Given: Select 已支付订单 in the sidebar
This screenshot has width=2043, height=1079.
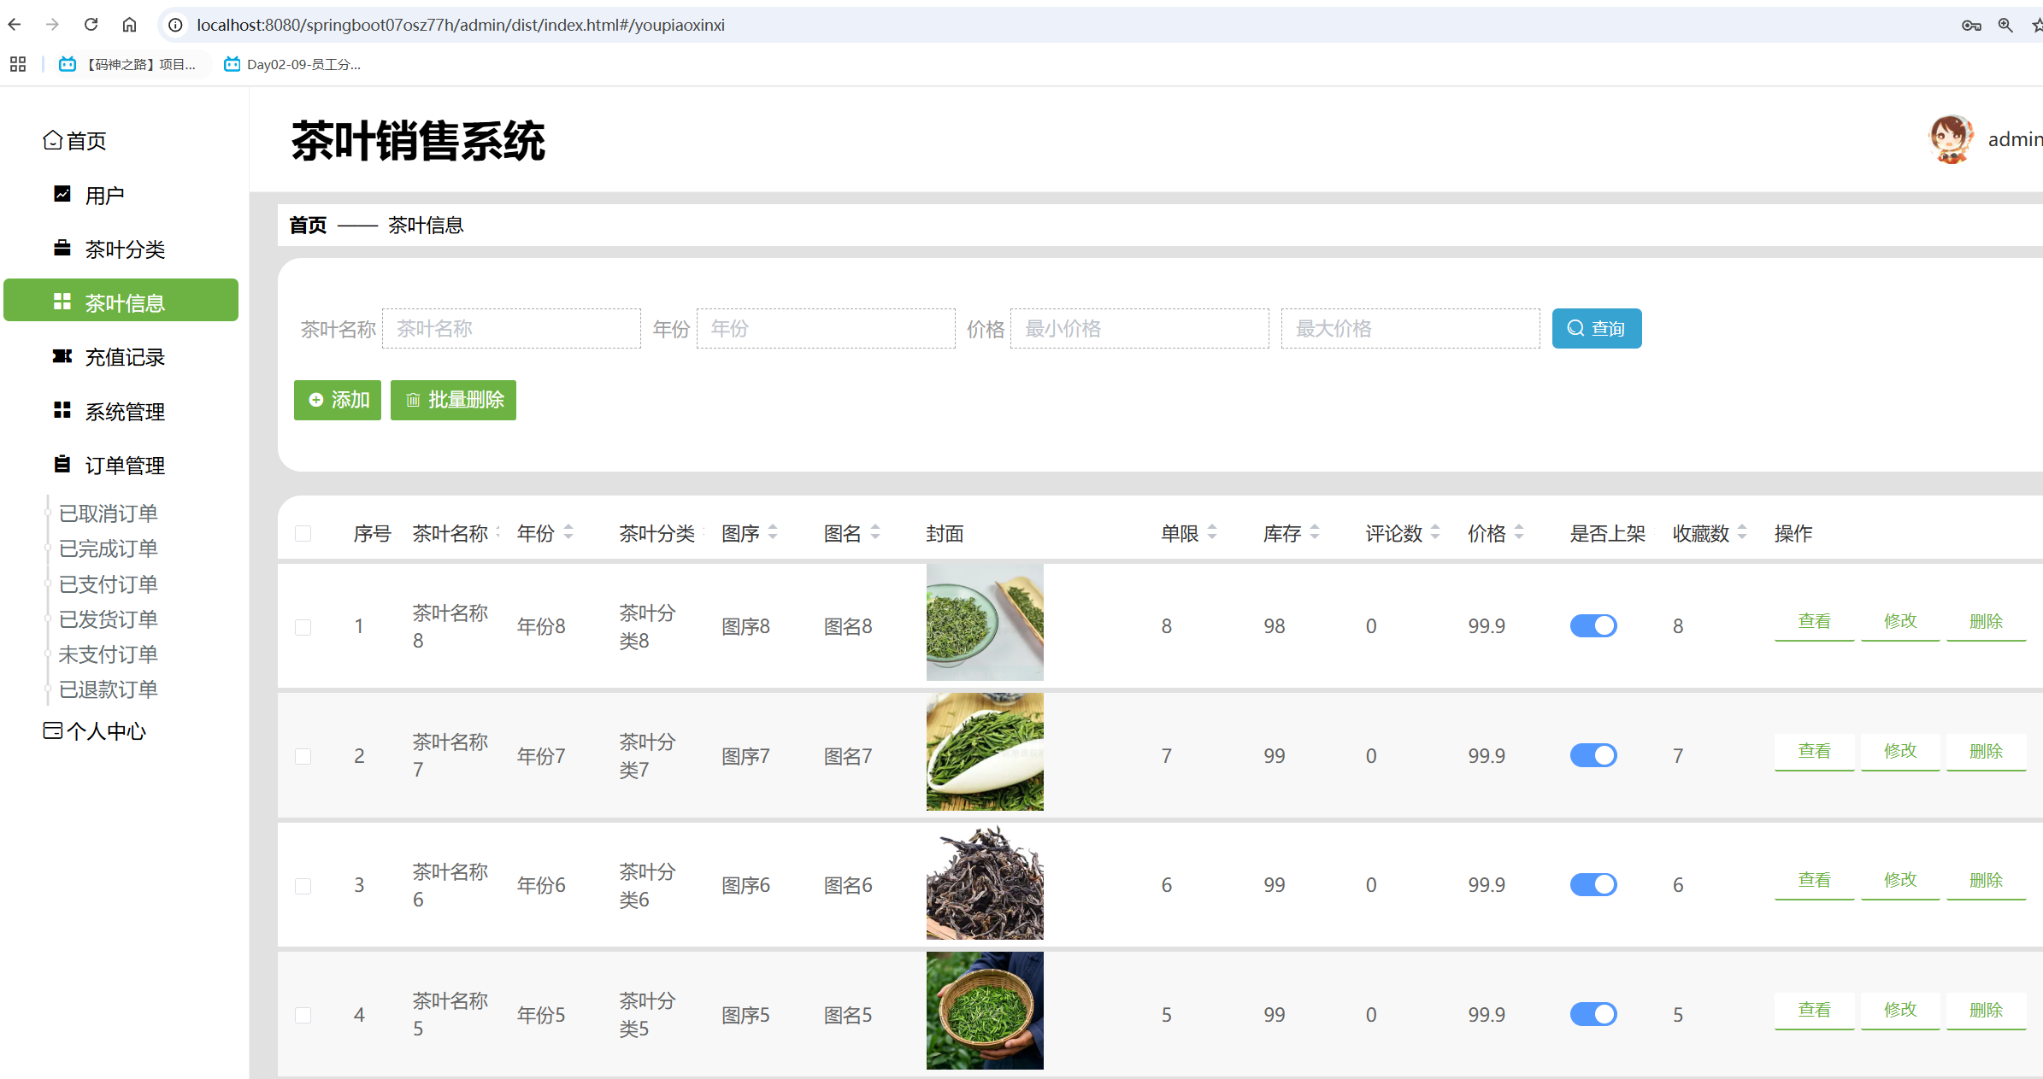Looking at the screenshot, I should pos(108,584).
